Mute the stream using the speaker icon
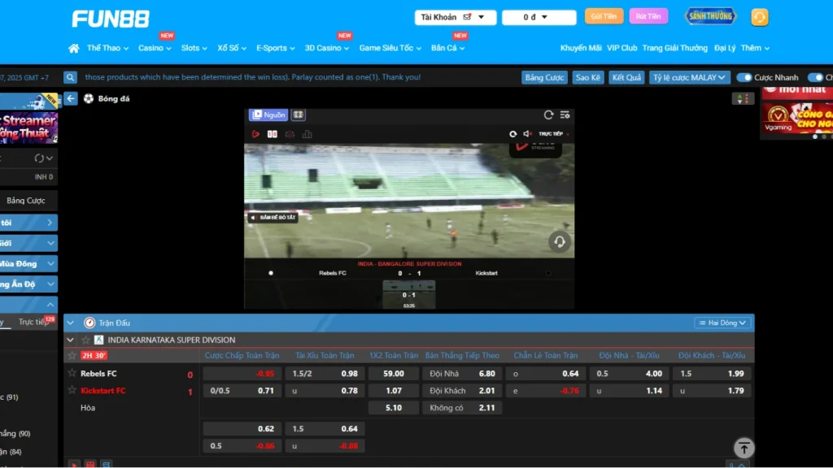Viewport: 833px width, 468px height. pos(527,134)
